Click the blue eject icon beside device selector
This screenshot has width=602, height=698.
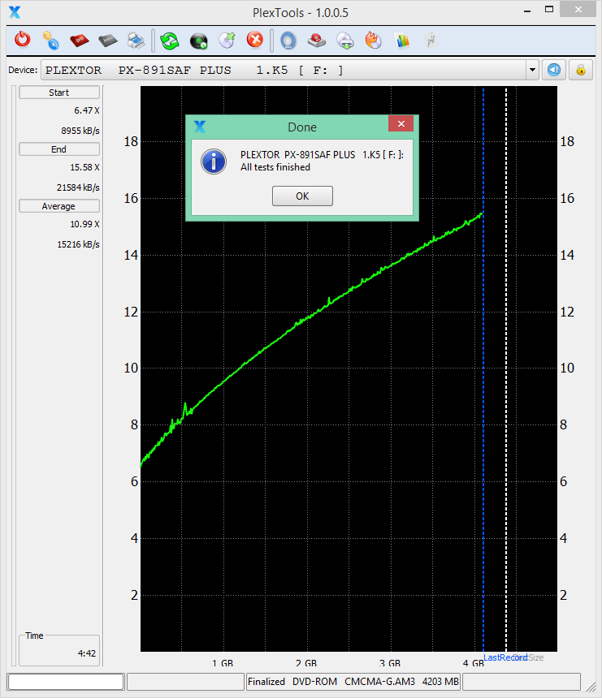[x=554, y=70]
